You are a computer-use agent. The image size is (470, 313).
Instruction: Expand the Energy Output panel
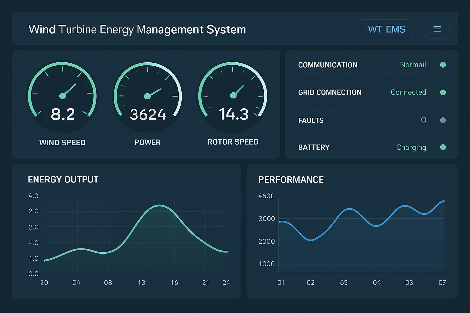63,179
